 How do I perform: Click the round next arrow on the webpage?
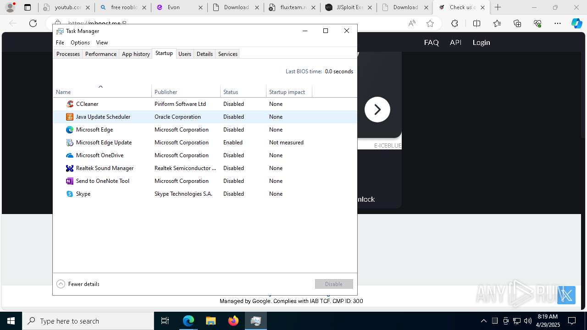pos(377,110)
